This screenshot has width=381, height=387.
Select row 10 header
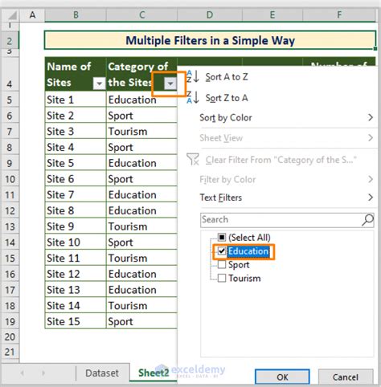(10, 179)
